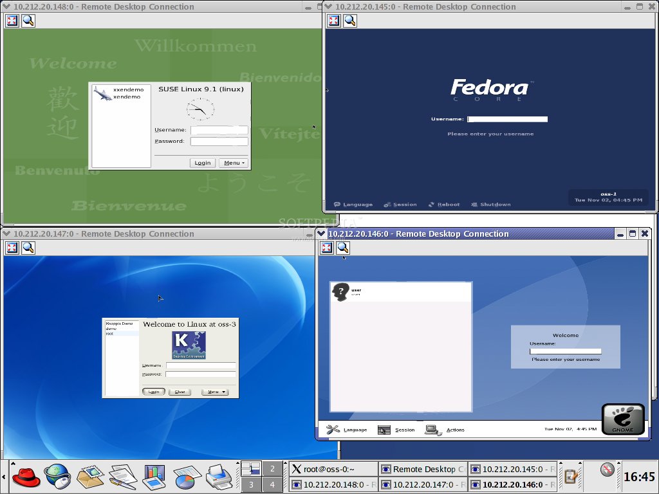Switch to workspace 4 in pager
Screen dimensions: 659x494
pos(272,484)
